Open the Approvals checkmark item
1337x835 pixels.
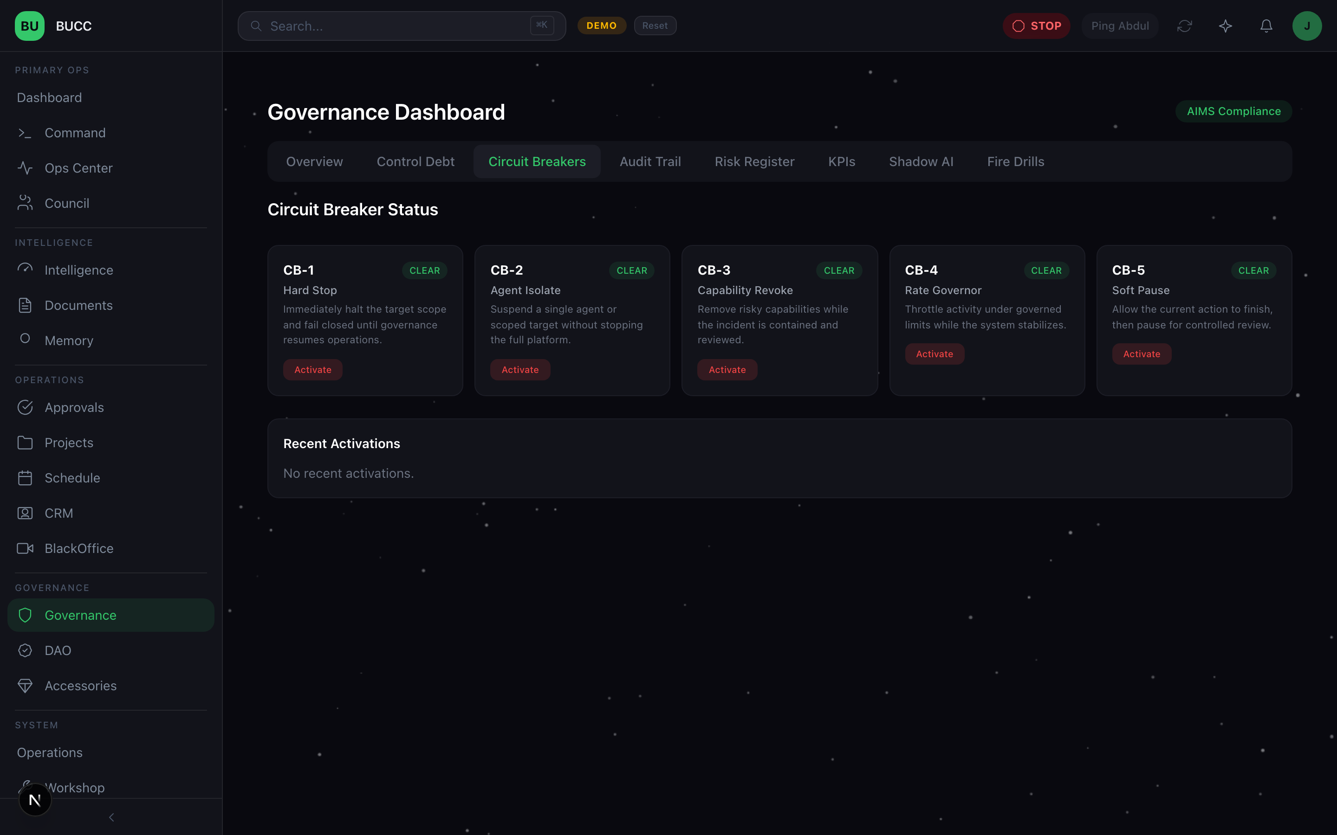pos(74,408)
